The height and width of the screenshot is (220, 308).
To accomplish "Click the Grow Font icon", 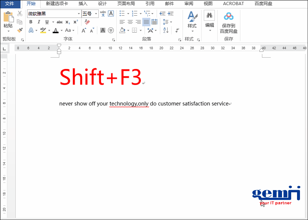I will [x=83, y=30].
